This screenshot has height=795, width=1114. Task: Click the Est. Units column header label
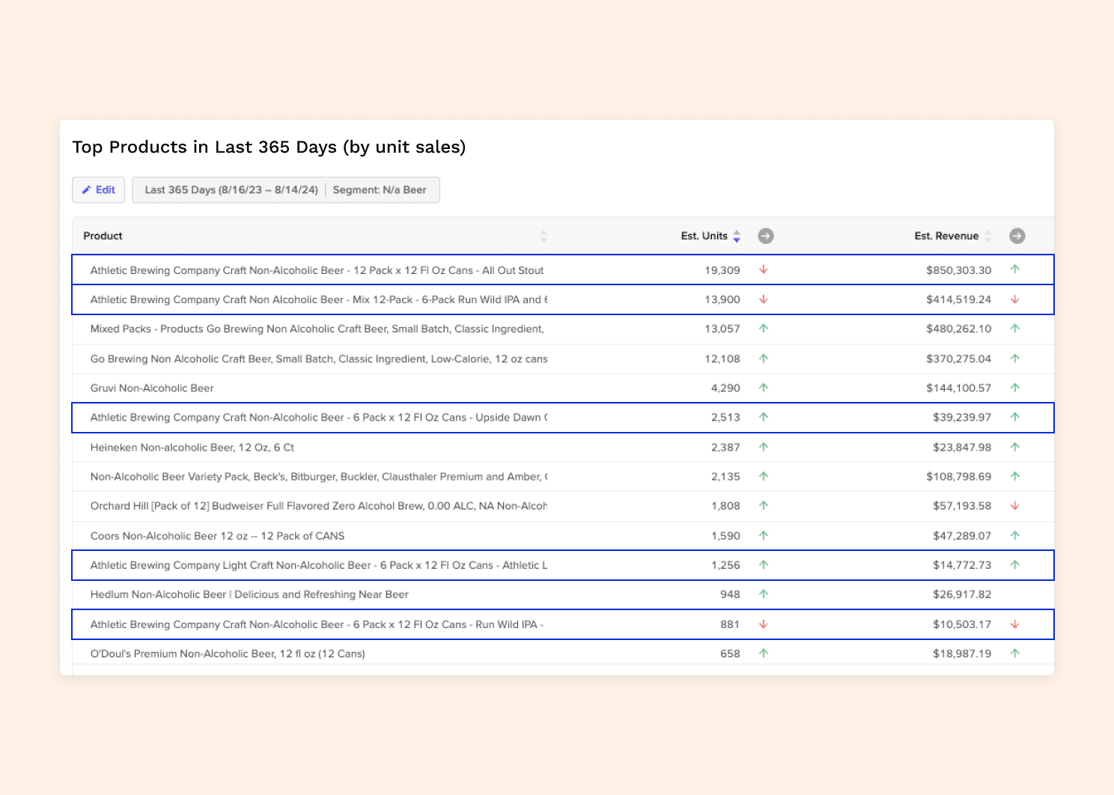coord(704,236)
